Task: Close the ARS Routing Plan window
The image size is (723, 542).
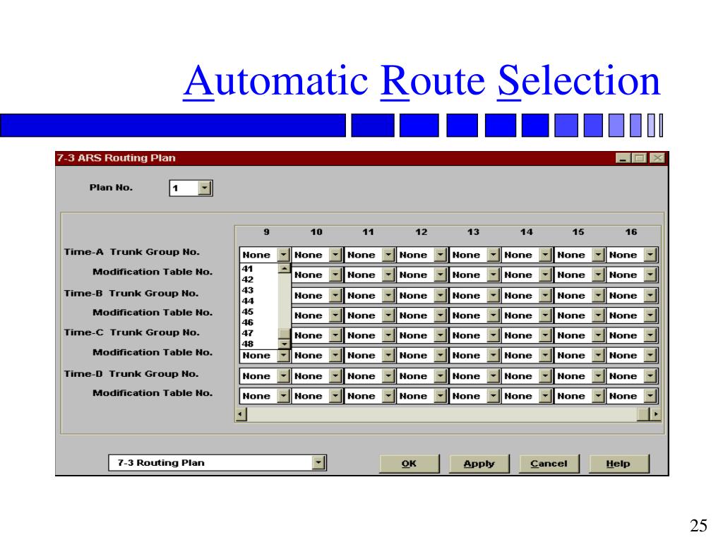Action: [657, 158]
